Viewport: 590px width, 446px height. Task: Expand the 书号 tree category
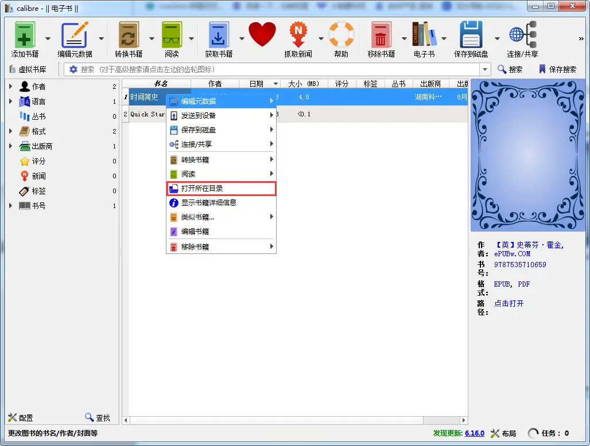coord(10,206)
